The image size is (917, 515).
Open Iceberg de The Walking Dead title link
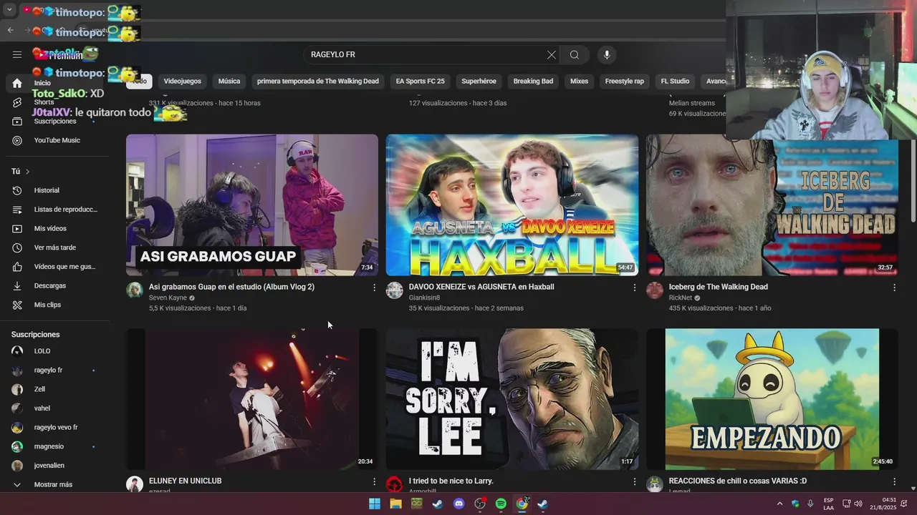(719, 287)
